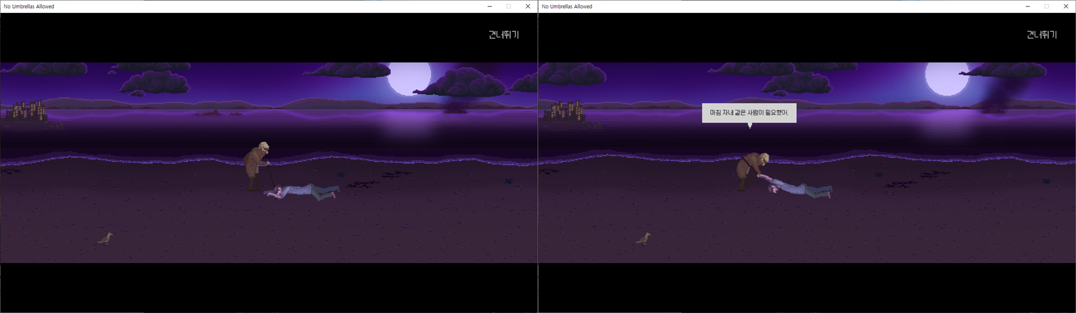Minimize the left No Umbrellas Allowed window

tap(490, 6)
